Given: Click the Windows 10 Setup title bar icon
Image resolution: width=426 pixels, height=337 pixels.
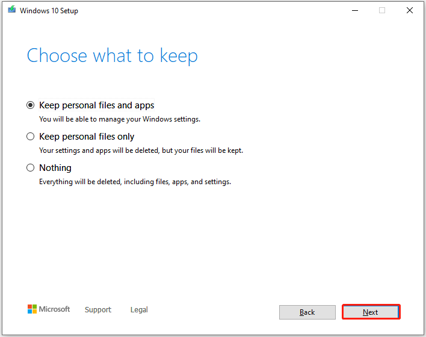Looking at the screenshot, I should [x=11, y=10].
